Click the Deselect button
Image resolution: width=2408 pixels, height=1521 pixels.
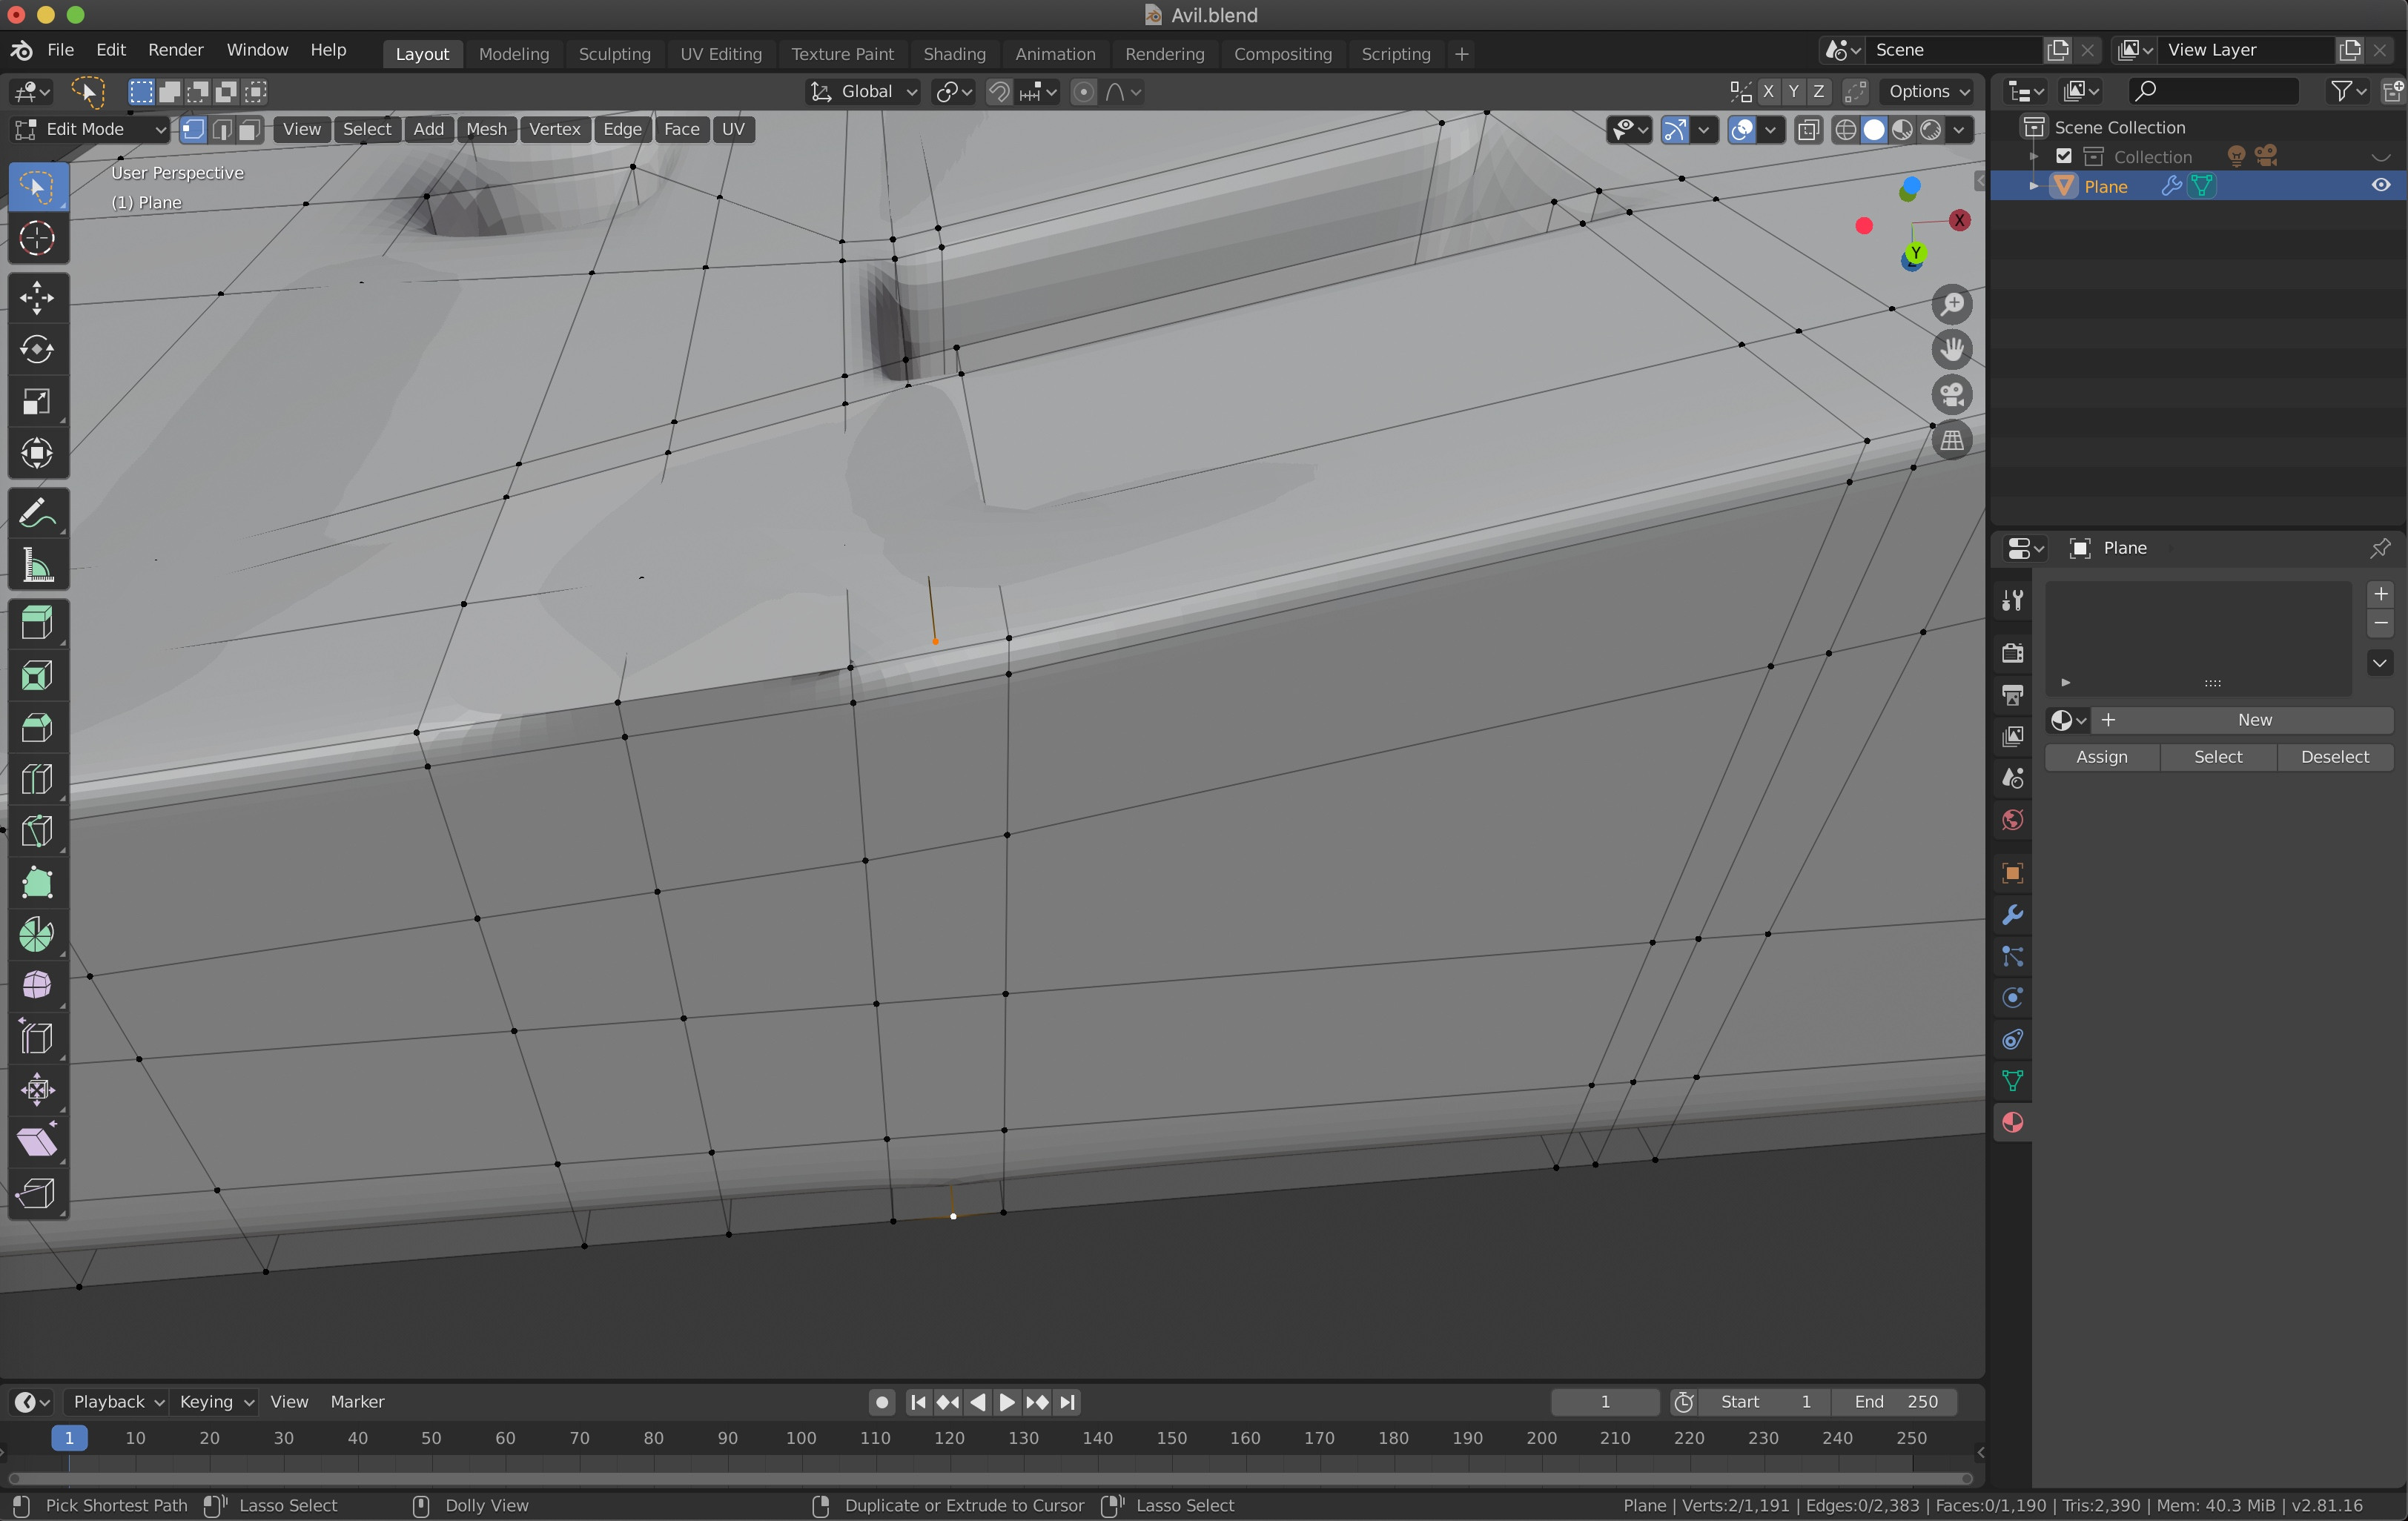tap(2334, 757)
